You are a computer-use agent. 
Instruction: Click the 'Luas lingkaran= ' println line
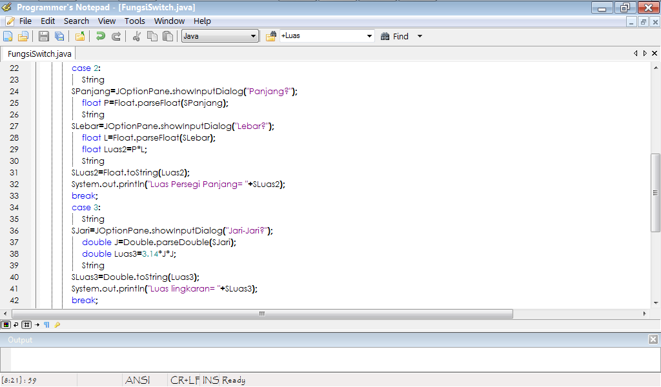coord(165,289)
